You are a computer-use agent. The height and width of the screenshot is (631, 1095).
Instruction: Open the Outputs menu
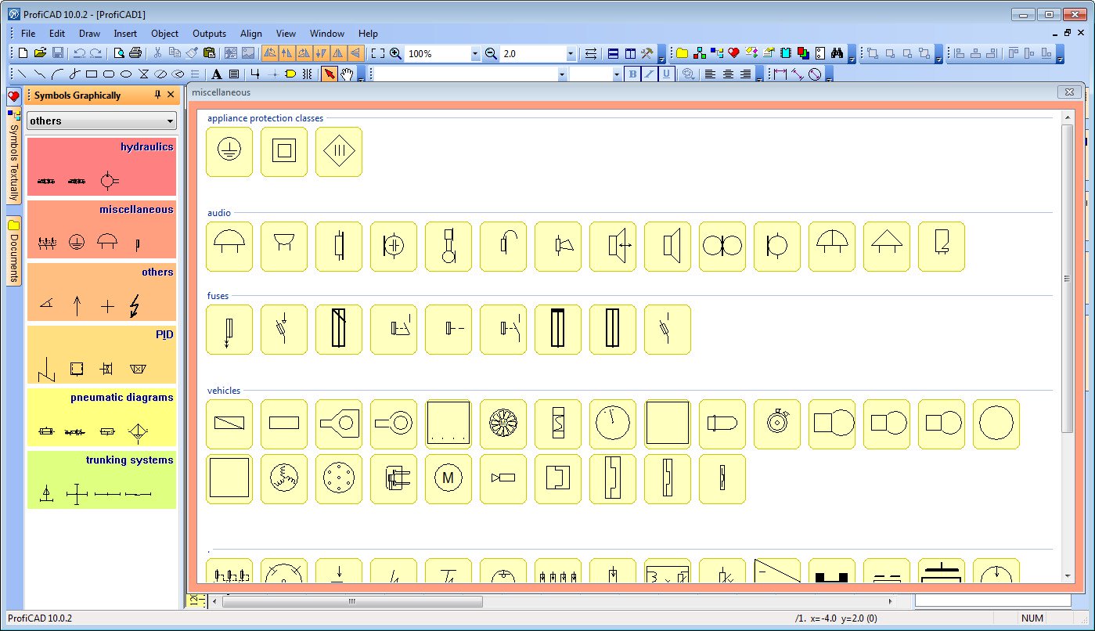tap(209, 34)
